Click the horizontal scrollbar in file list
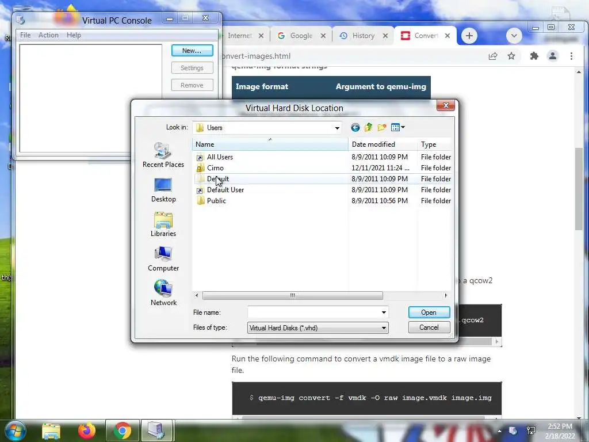 292,295
